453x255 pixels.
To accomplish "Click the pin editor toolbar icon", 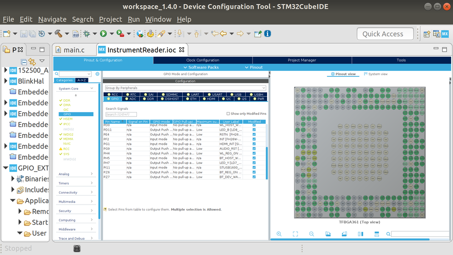I will point(258,34).
